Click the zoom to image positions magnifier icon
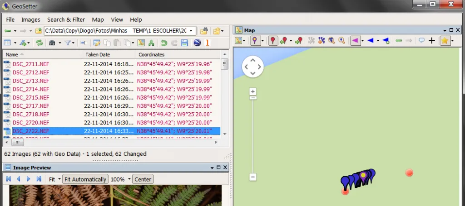This screenshot has width=465, height=206. click(x=331, y=41)
